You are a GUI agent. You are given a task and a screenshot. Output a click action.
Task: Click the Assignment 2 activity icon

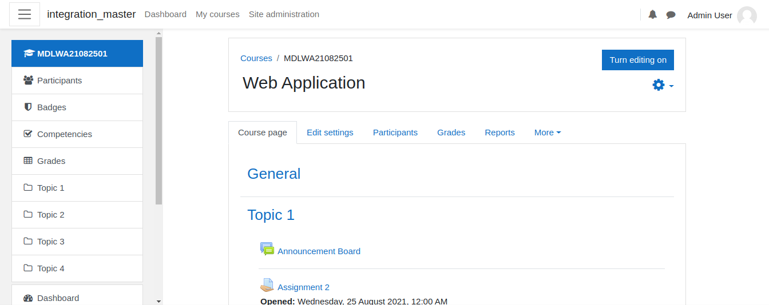[267, 285]
